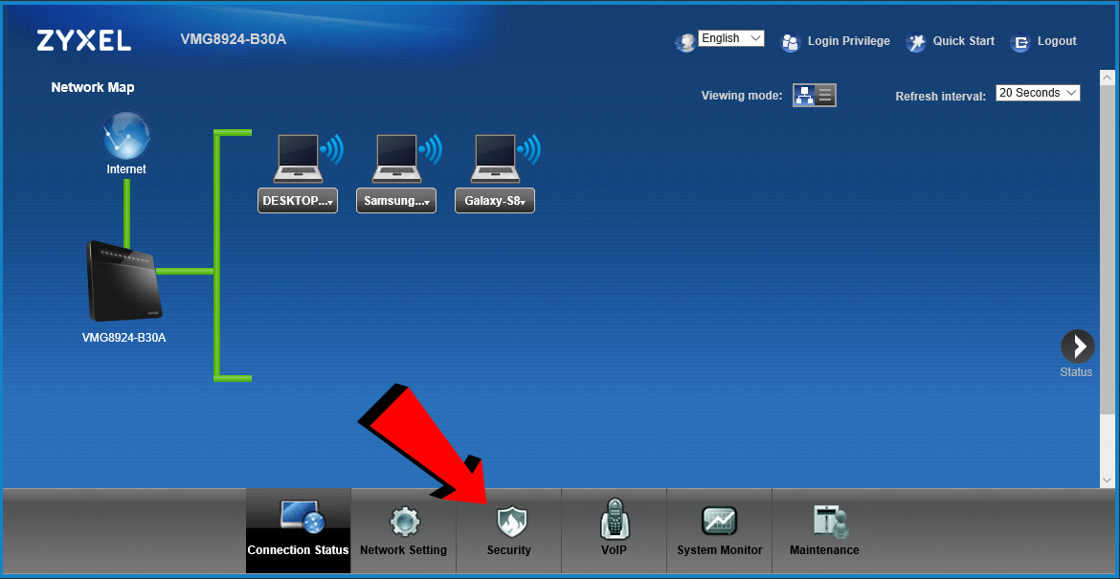Click the Logout link
The height and width of the screenshot is (579, 1120).
(x=1057, y=41)
